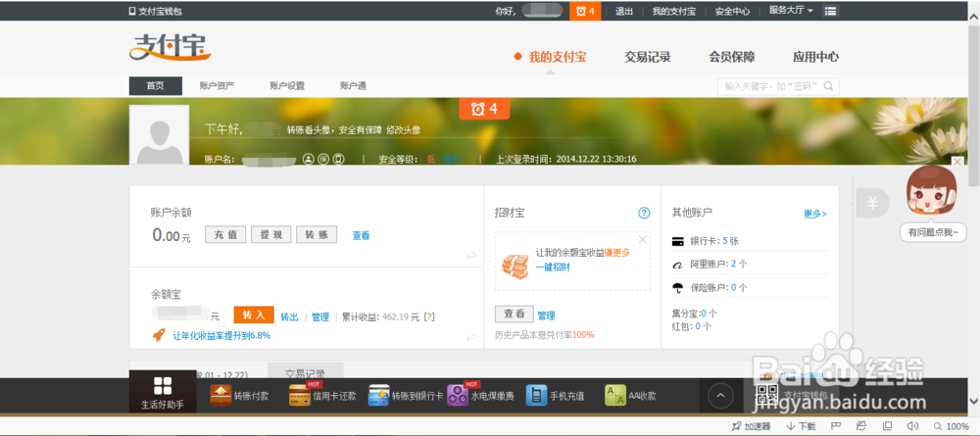Focus the keyword search input field
Screen dimensions: 980x436
click(x=772, y=86)
